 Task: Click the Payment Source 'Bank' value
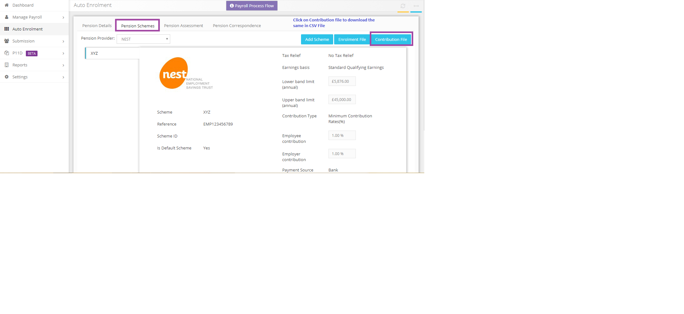click(x=333, y=170)
